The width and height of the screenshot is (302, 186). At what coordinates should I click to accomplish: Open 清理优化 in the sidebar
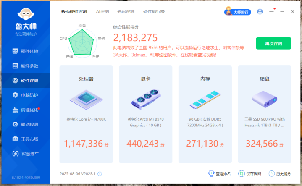point(26,110)
